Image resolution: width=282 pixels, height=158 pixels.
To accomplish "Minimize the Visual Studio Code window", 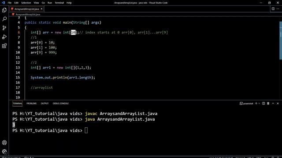I will (x=261, y=3).
